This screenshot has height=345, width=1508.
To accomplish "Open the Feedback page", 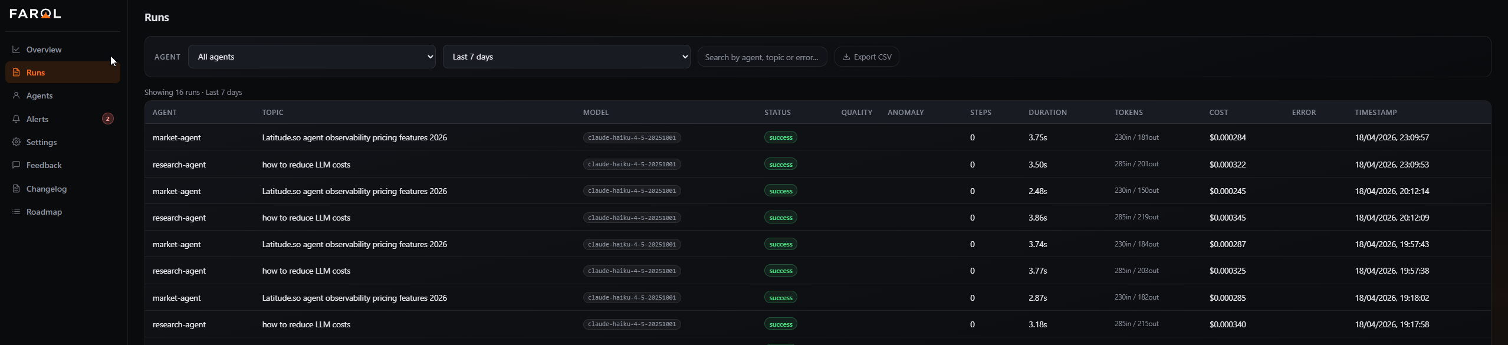I will pyautogui.click(x=63, y=165).
